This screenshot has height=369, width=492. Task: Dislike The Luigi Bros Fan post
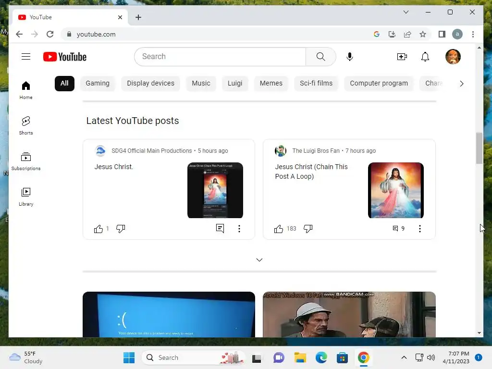click(308, 229)
